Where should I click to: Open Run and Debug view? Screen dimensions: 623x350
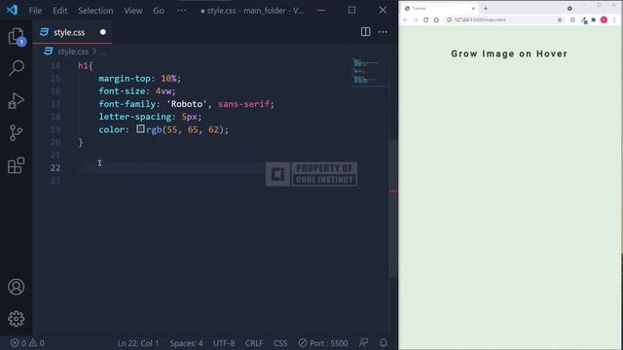[x=17, y=100]
